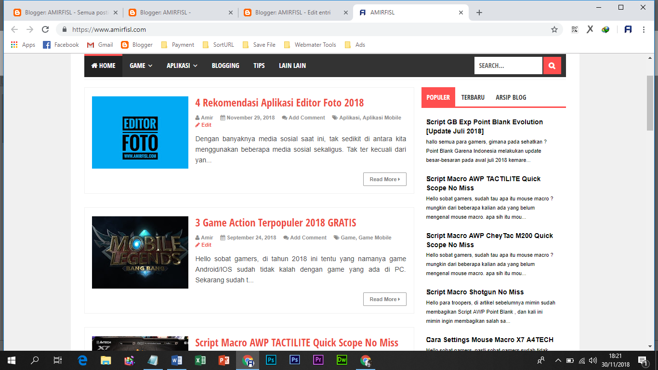Open WinRAR from the taskbar
Screen dimensions: 658x370
(x=130, y=360)
